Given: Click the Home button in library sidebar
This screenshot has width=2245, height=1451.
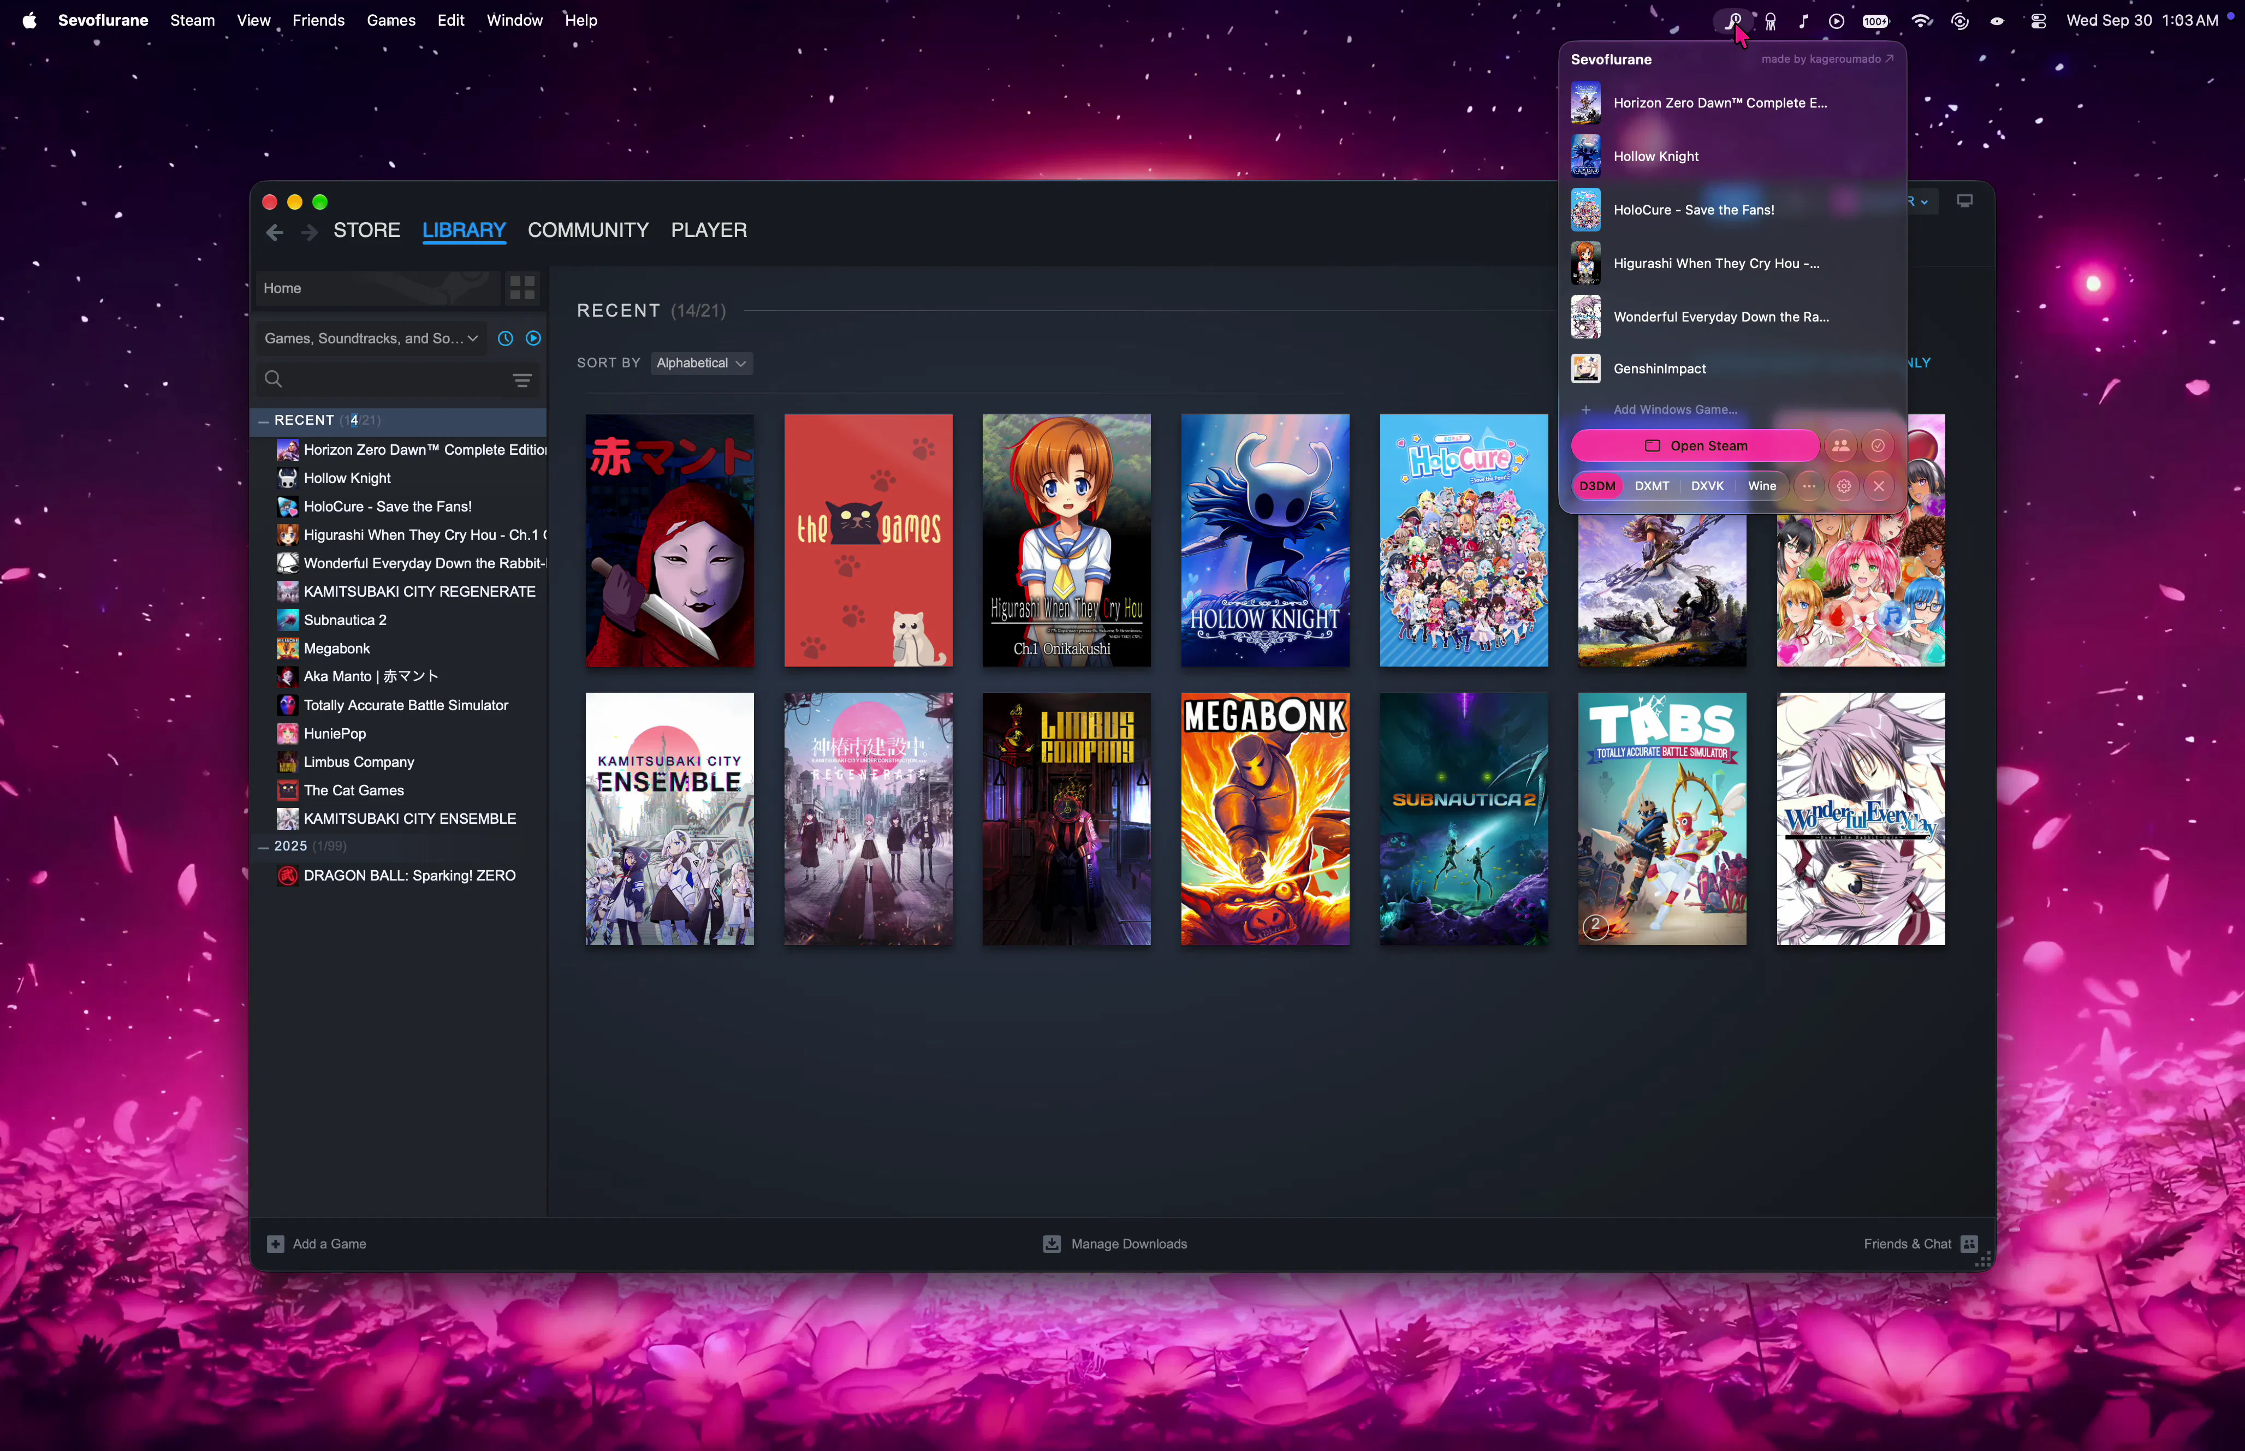Looking at the screenshot, I should [x=378, y=287].
